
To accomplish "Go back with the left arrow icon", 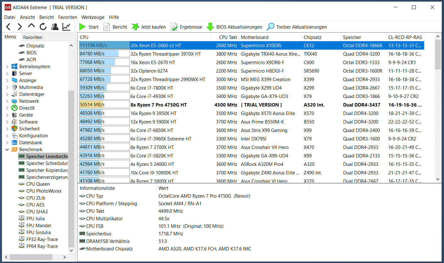I will [x=8, y=27].
